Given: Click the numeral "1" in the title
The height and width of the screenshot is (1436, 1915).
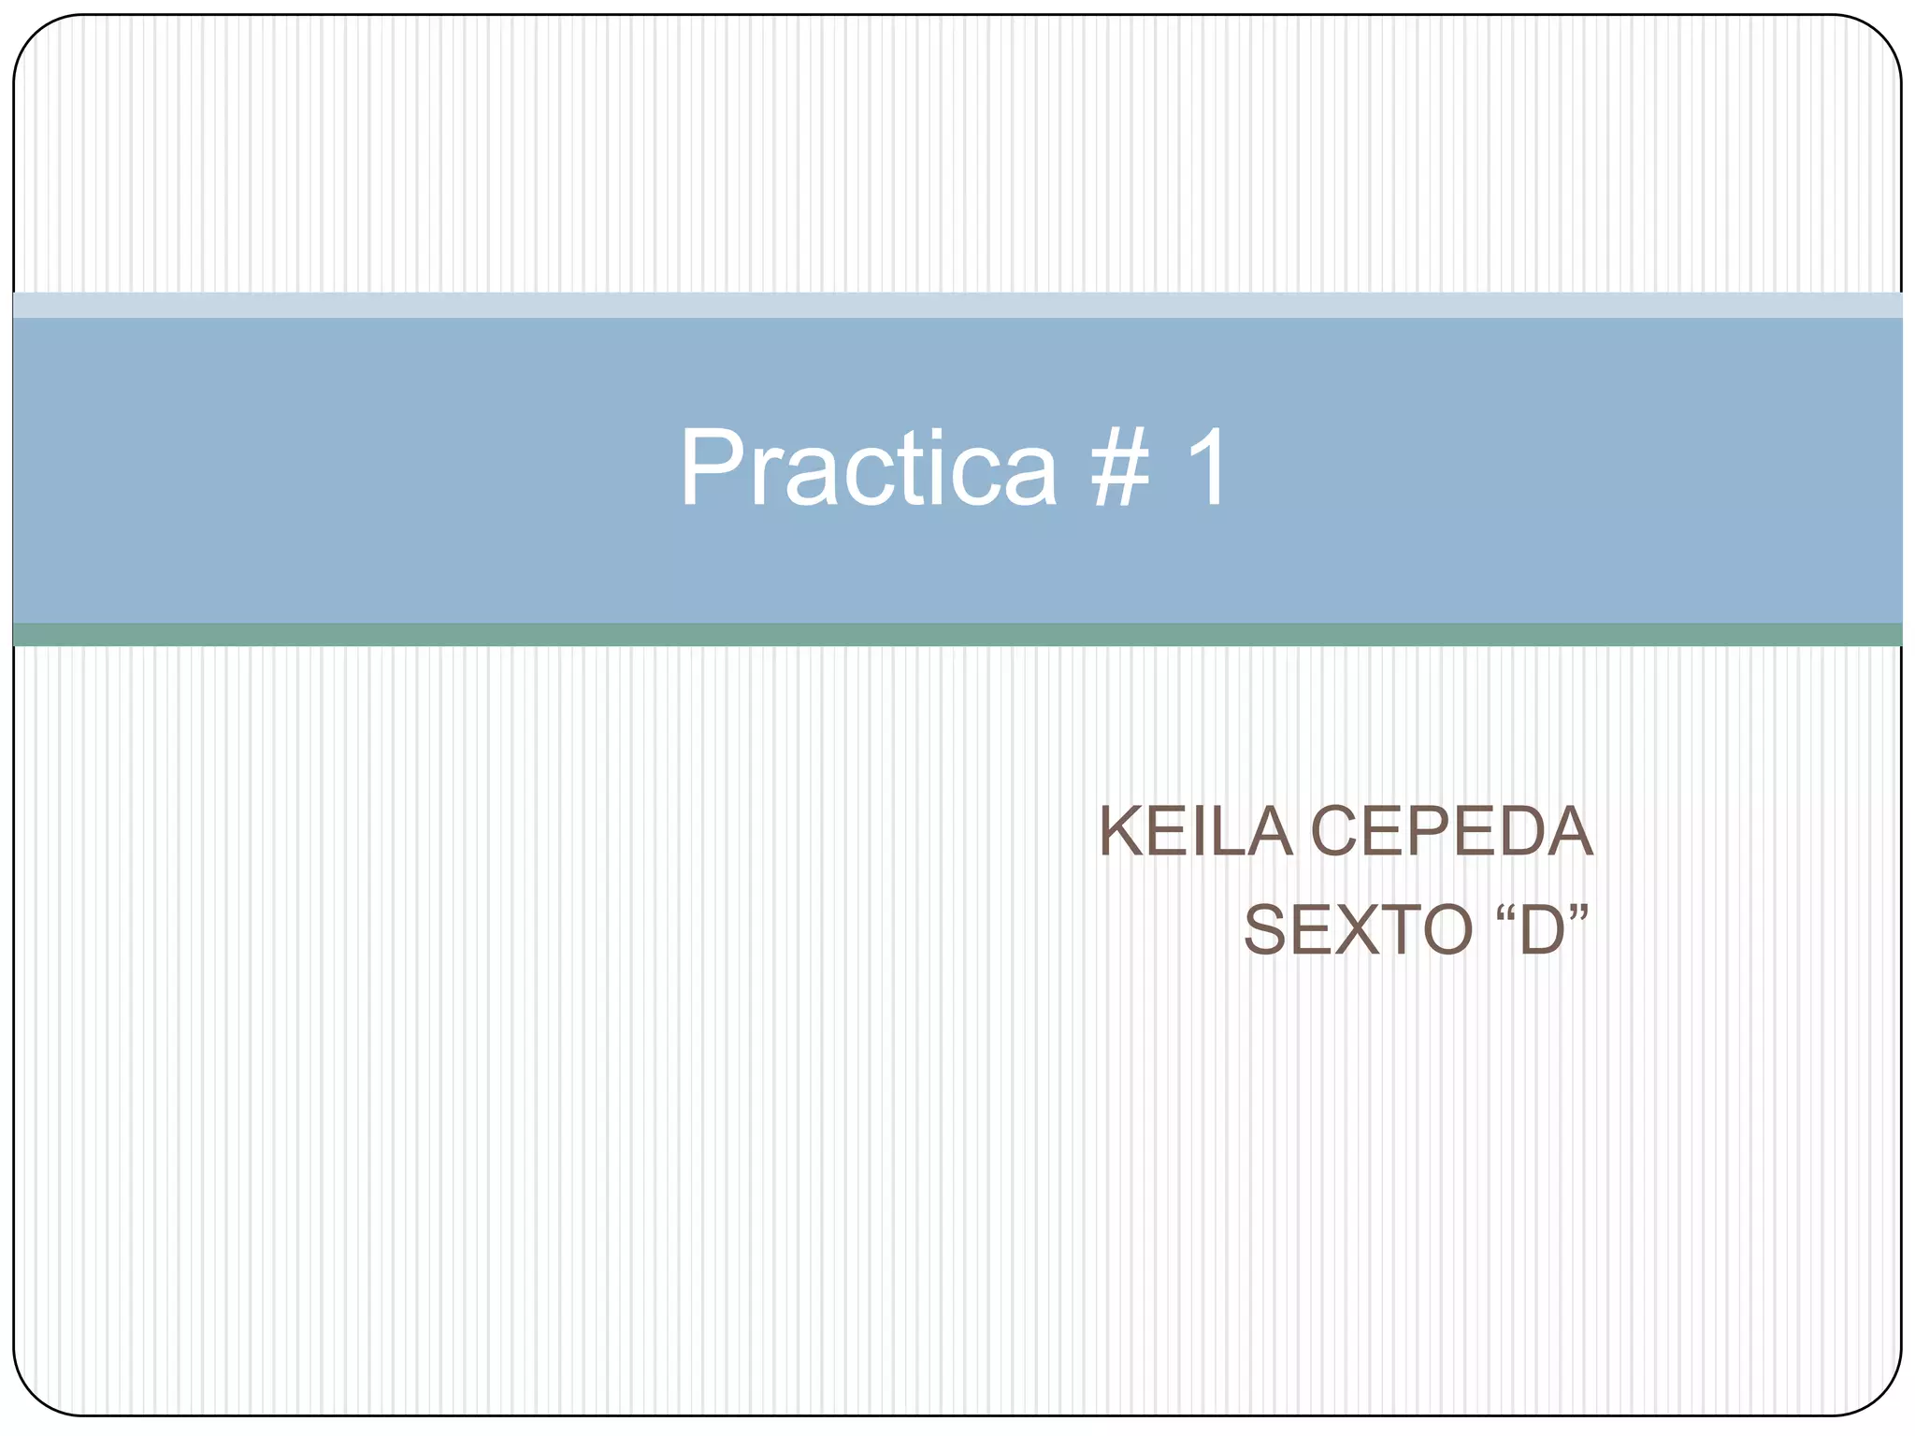Looking at the screenshot, I should (1205, 467).
